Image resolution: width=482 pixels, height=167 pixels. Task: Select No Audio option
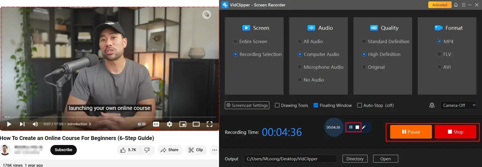(x=311, y=80)
